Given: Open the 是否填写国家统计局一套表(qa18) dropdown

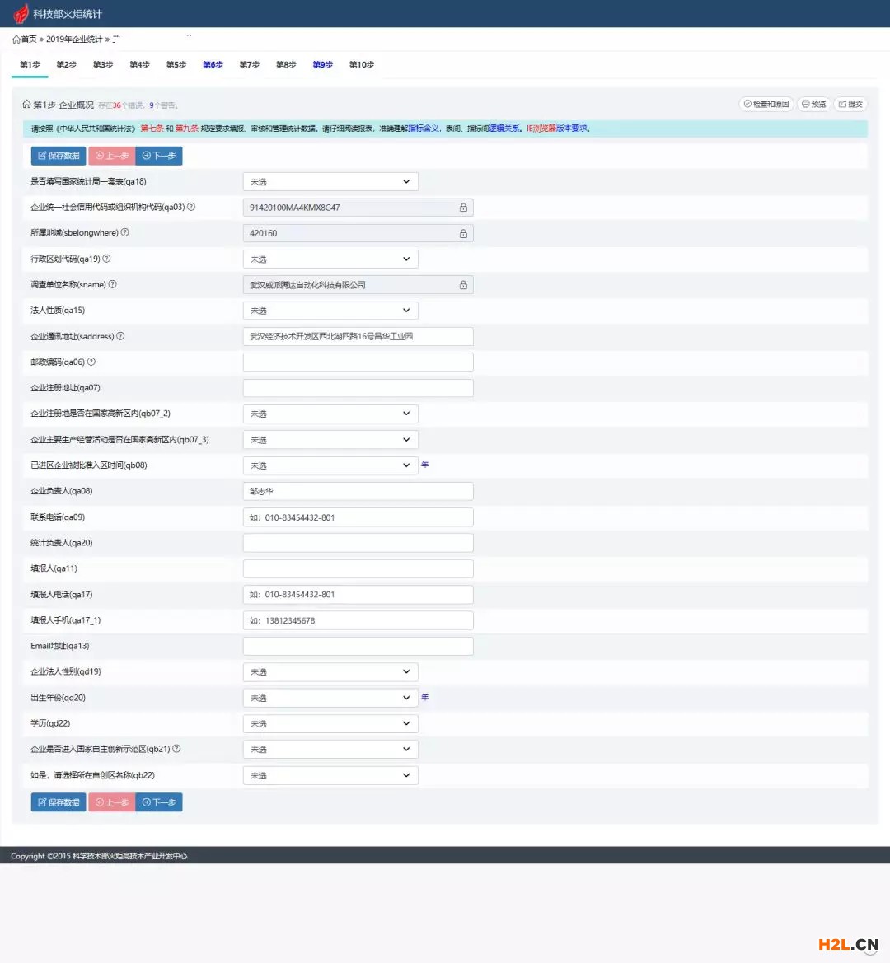Looking at the screenshot, I should (330, 181).
